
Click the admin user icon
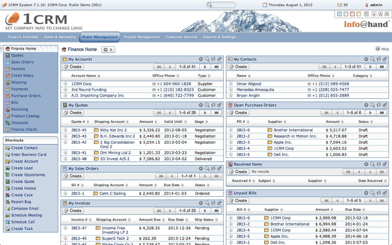pyautogui.click(x=367, y=5)
